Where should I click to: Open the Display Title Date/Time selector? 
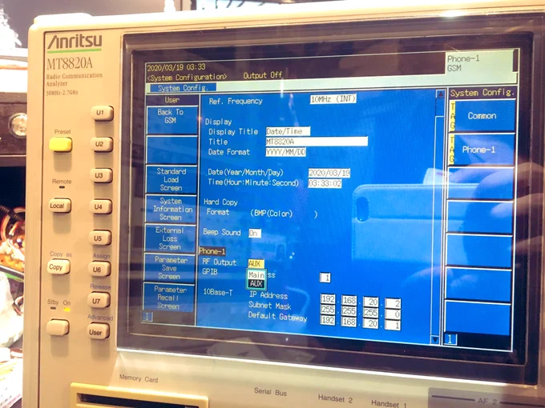(288, 131)
